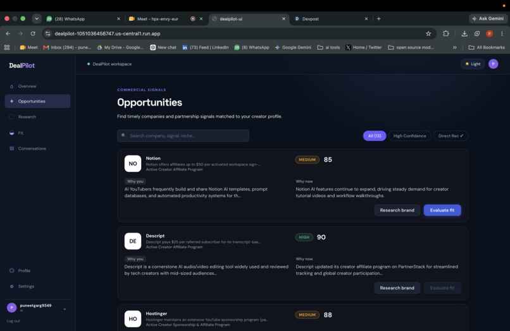This screenshot has height=331, width=510.
Task: Click the site info icon in address bar
Action: (48, 33)
